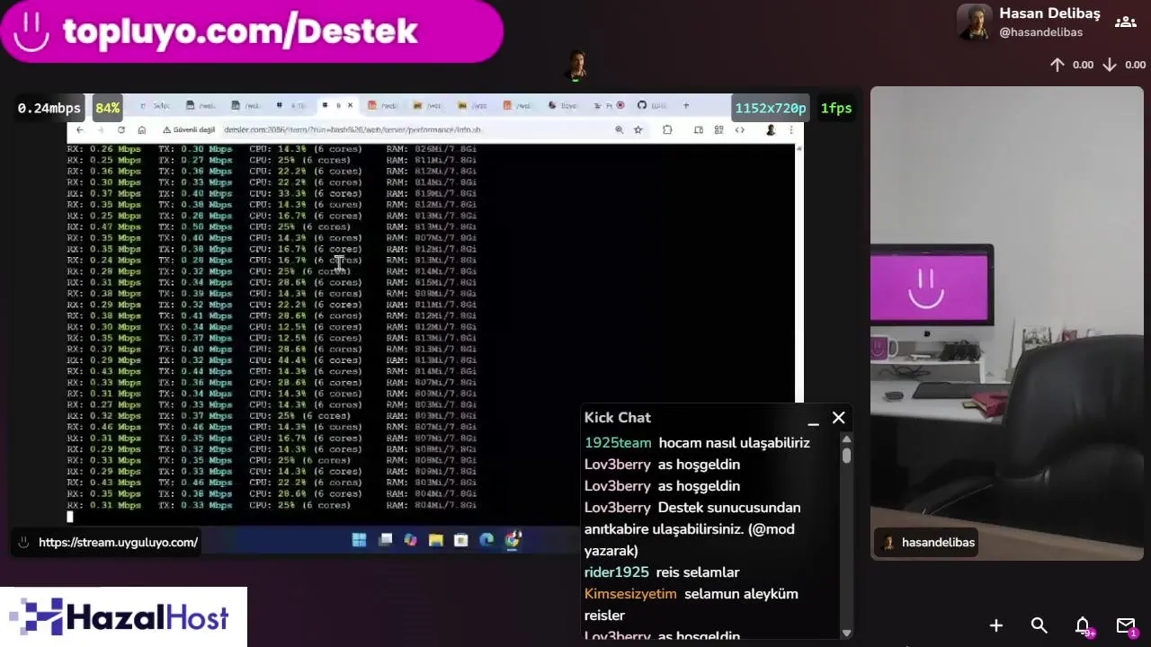Launch Copilot from the taskbar
This screenshot has height=647, width=1151.
point(411,540)
